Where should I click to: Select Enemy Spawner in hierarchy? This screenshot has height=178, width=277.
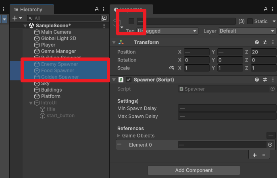60,64
